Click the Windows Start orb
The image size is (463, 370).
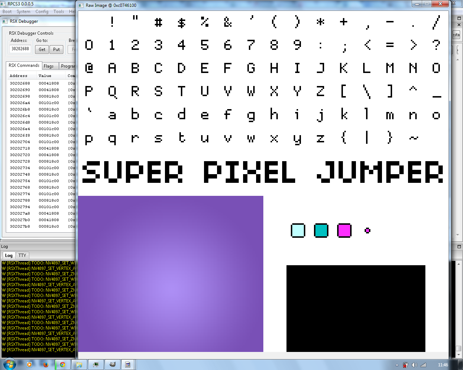9,364
